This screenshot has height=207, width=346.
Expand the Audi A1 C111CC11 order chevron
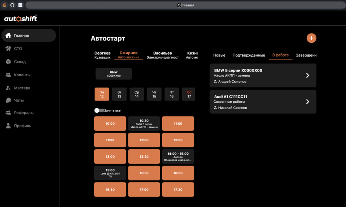pyautogui.click(x=308, y=102)
